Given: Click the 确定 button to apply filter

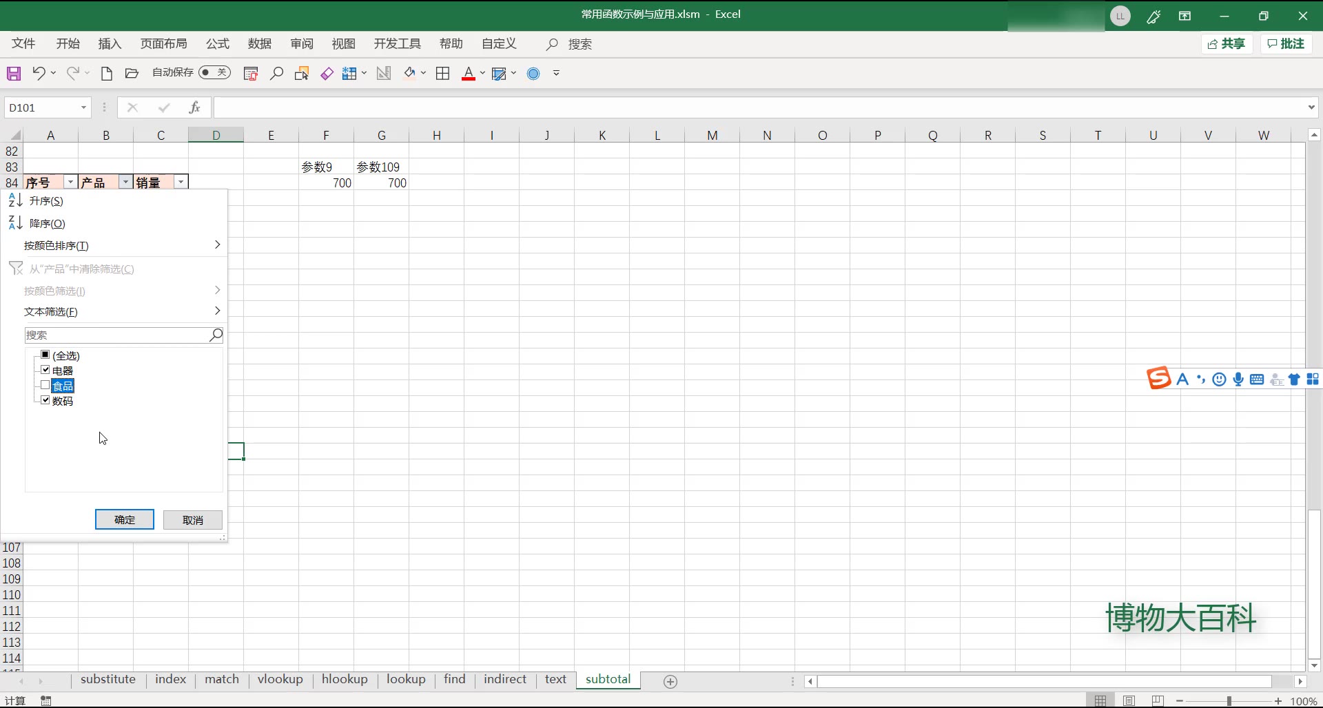Looking at the screenshot, I should click(124, 519).
